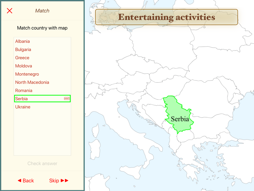The image size is (254, 191).
Task: Pick Ukraine from the country list
Action: click(x=23, y=107)
